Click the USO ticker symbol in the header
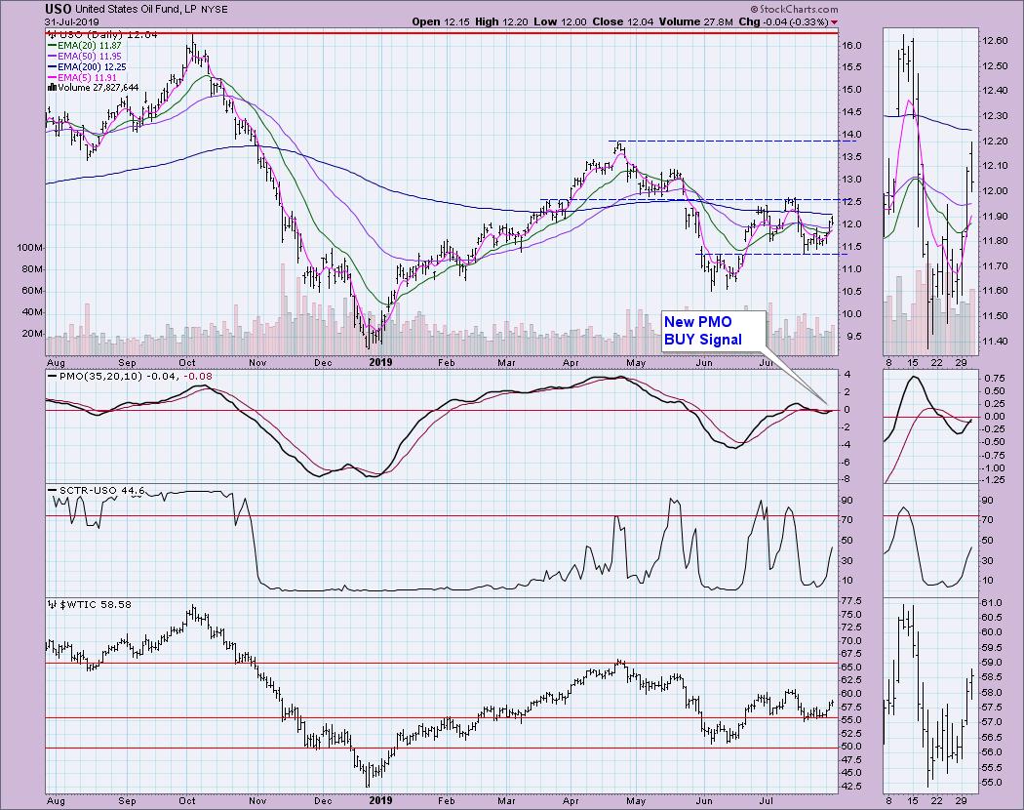Viewport: 1024px width, 810px height. 59,9
